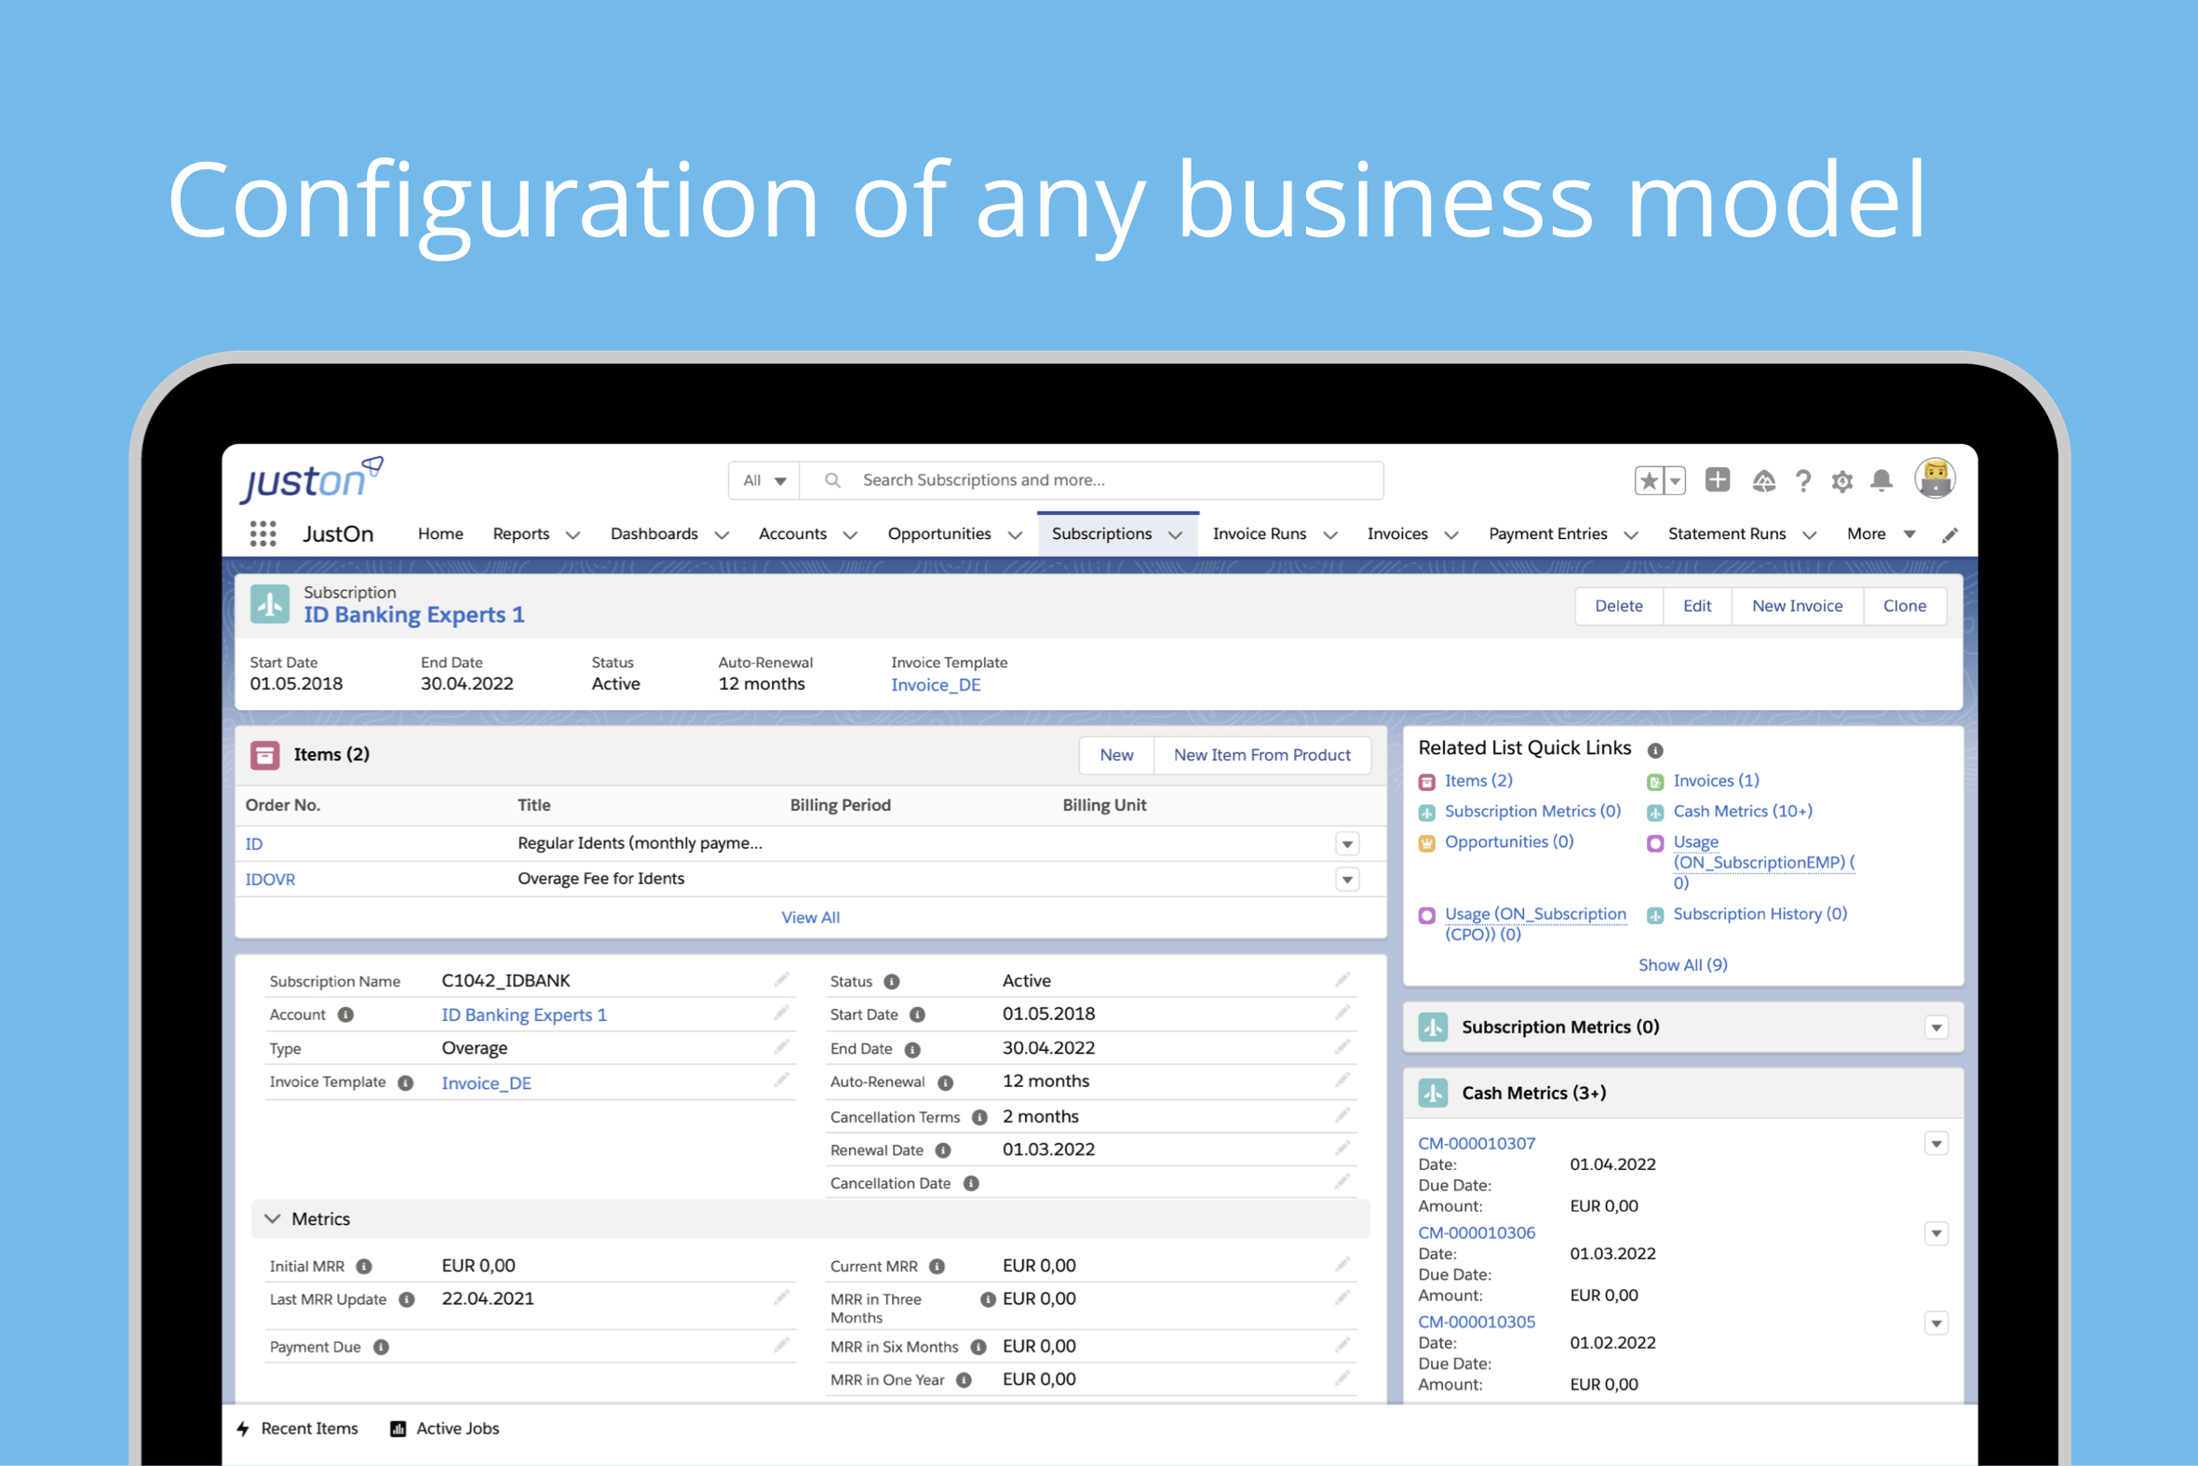Click the info icon beside Related List Quick Links
The height and width of the screenshot is (1466, 2198).
[1656, 749]
